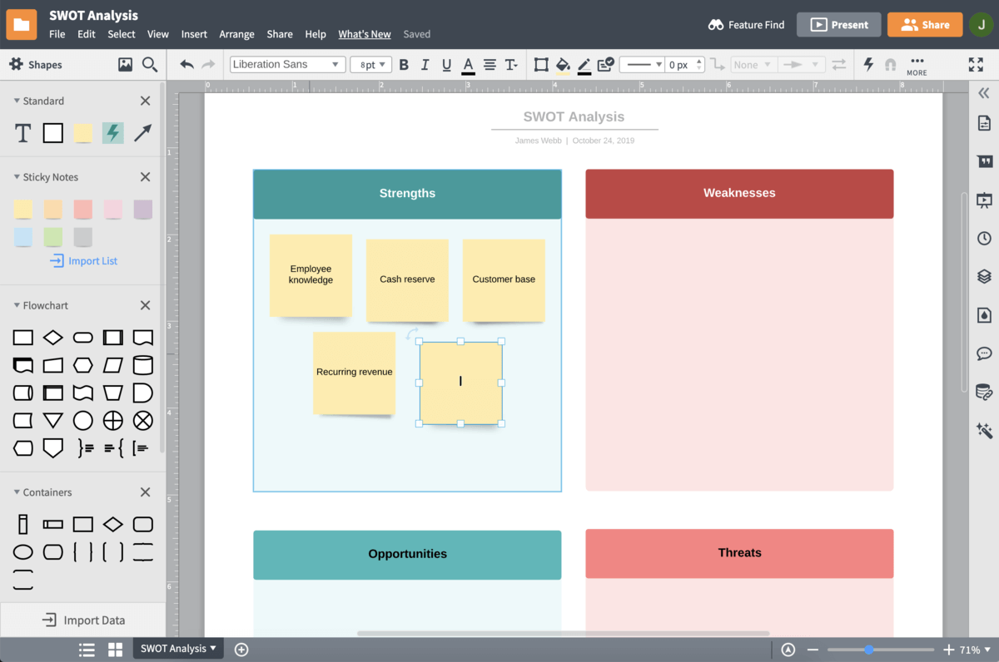The image size is (999, 662).
Task: Open the History clock icon in right sidebar
Action: tap(984, 239)
